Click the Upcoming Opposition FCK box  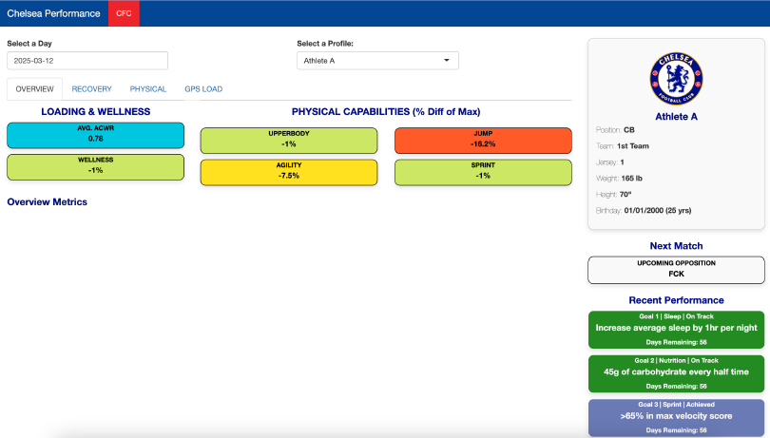tap(676, 270)
